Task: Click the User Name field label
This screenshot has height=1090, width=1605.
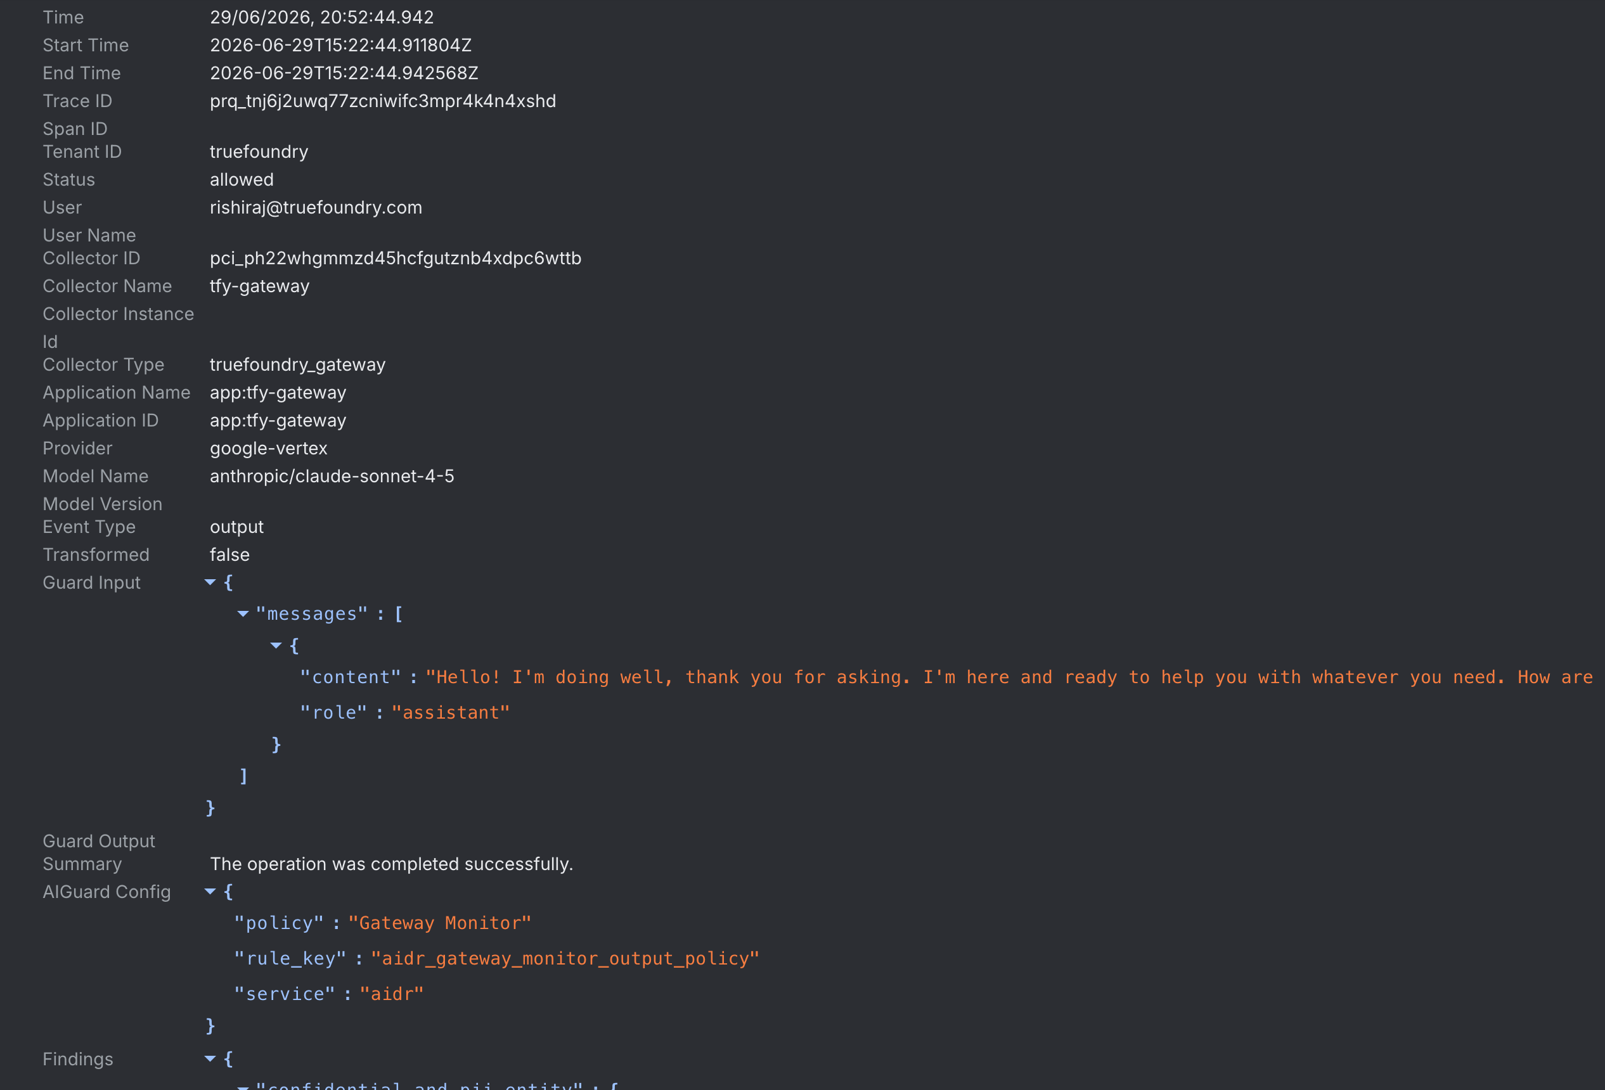Action: [x=89, y=235]
